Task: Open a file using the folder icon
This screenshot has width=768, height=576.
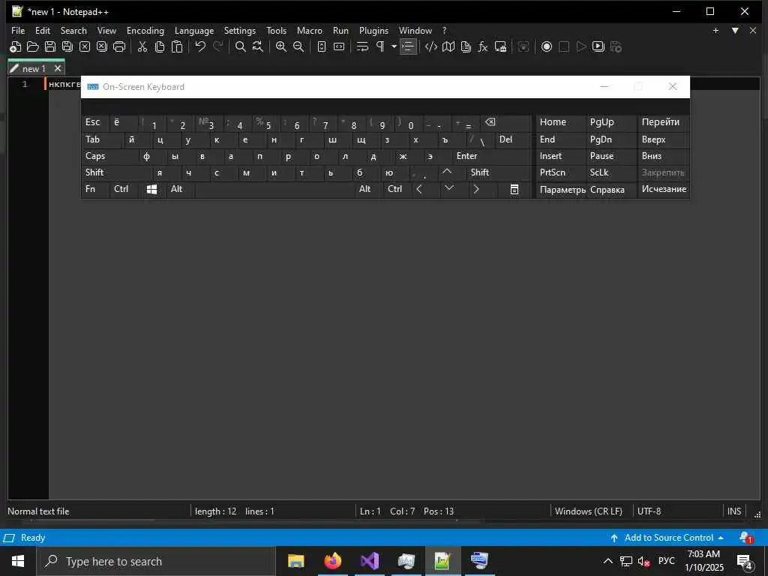Action: (x=33, y=47)
